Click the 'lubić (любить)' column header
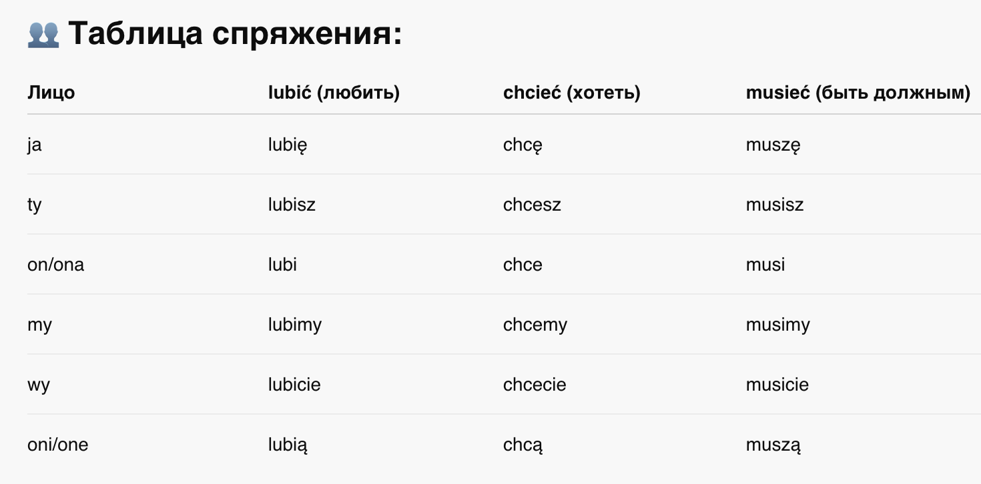This screenshot has height=484, width=981. pyautogui.click(x=334, y=93)
